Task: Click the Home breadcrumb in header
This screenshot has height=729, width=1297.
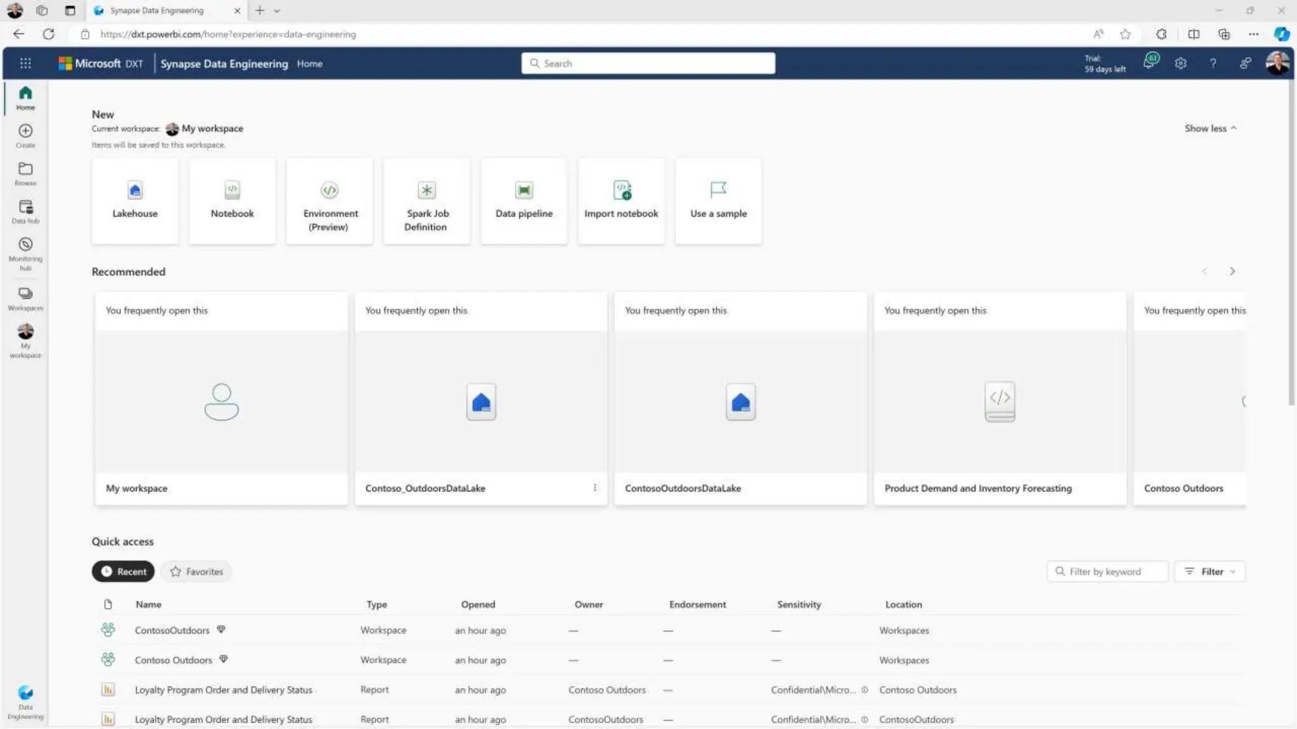Action: coord(310,64)
